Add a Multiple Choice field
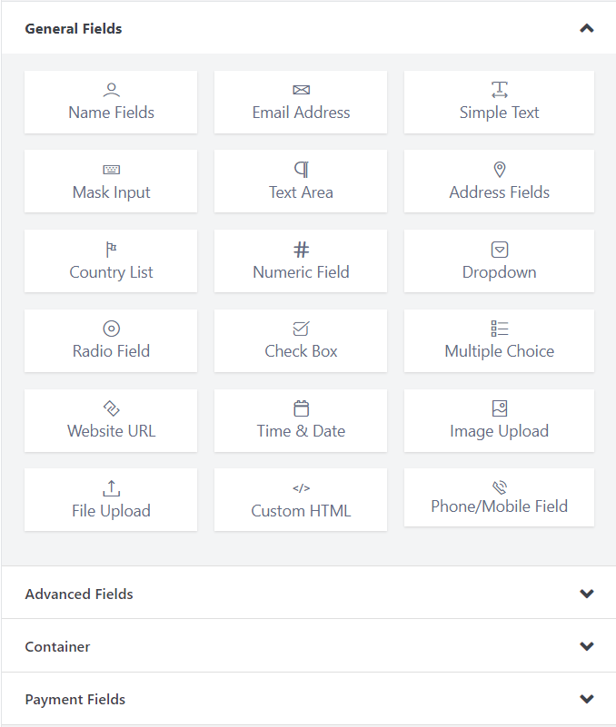 pyautogui.click(x=499, y=341)
